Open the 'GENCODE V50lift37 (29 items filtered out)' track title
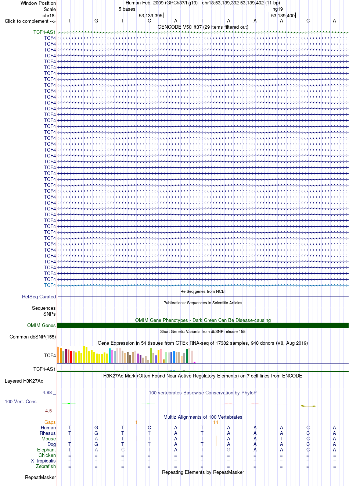Viewport: 349px width, 486px height. [x=203, y=27]
